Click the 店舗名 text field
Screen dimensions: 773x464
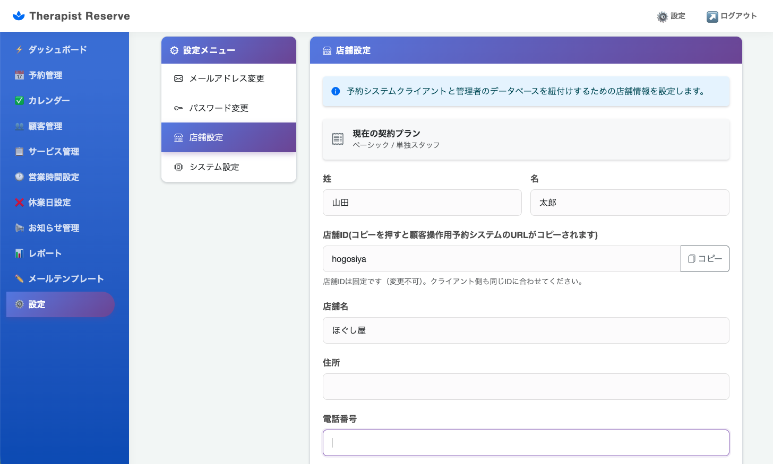point(526,330)
